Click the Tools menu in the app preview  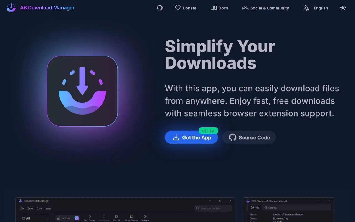(x=39, y=208)
